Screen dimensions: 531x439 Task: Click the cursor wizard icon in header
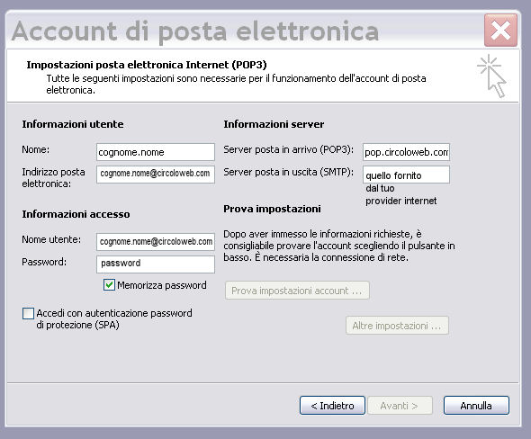click(491, 76)
